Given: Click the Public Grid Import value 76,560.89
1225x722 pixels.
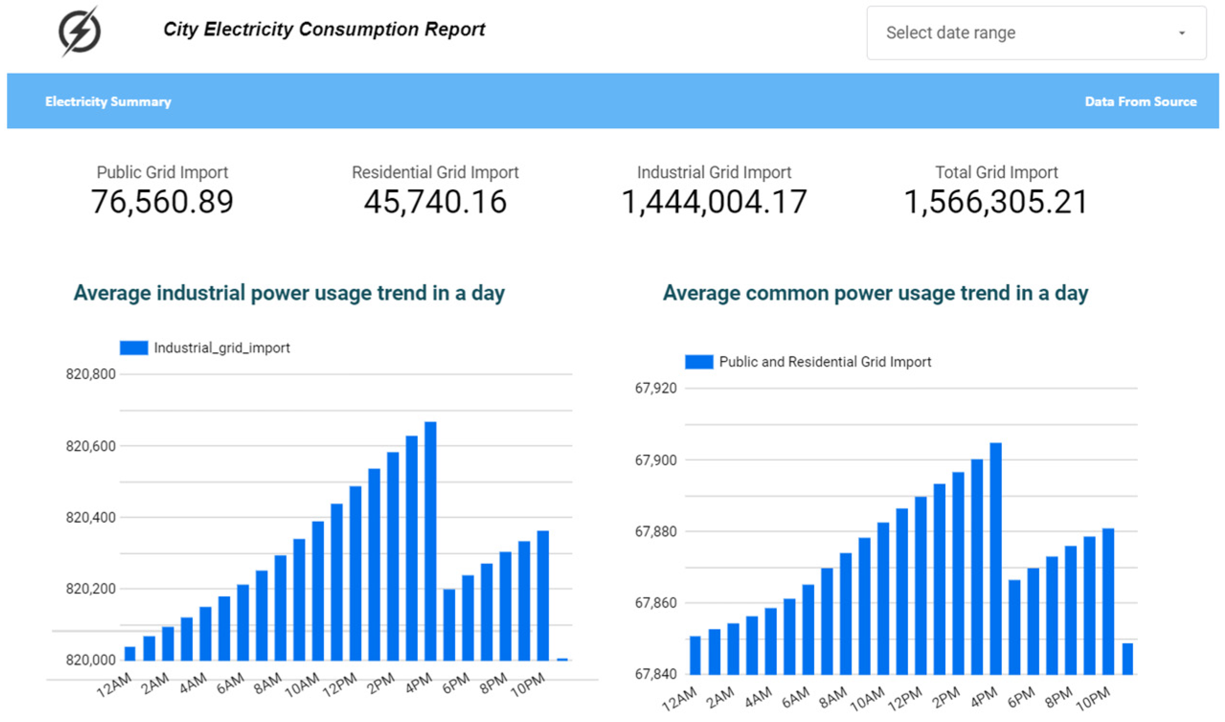Looking at the screenshot, I should click(x=162, y=201).
